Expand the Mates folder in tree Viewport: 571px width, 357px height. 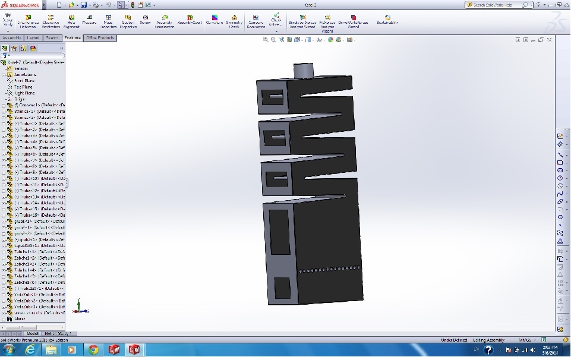pyautogui.click(x=4, y=319)
